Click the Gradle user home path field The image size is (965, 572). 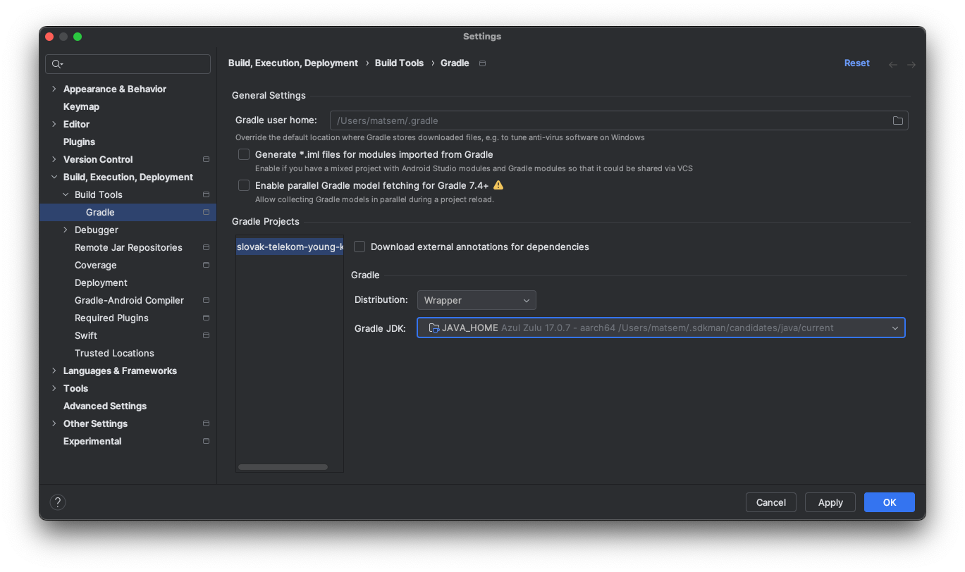pos(606,120)
